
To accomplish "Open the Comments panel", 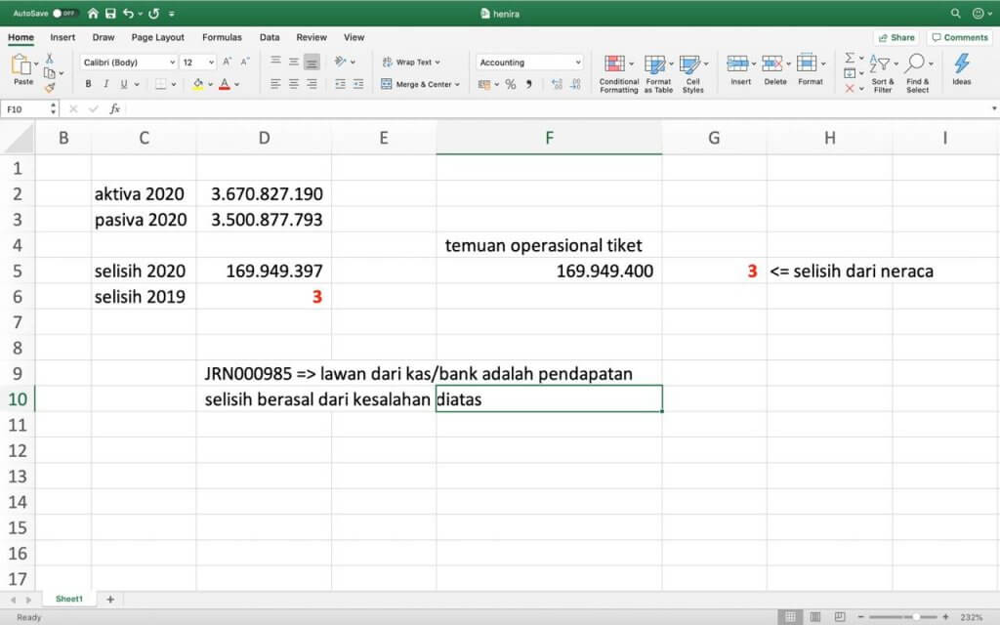I will point(960,37).
